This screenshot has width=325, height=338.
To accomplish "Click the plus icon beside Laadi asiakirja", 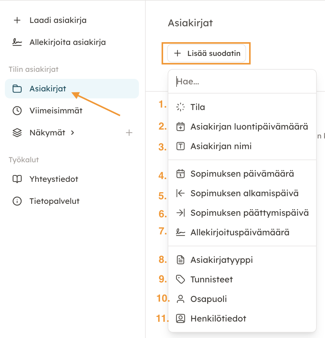I will pos(17,20).
